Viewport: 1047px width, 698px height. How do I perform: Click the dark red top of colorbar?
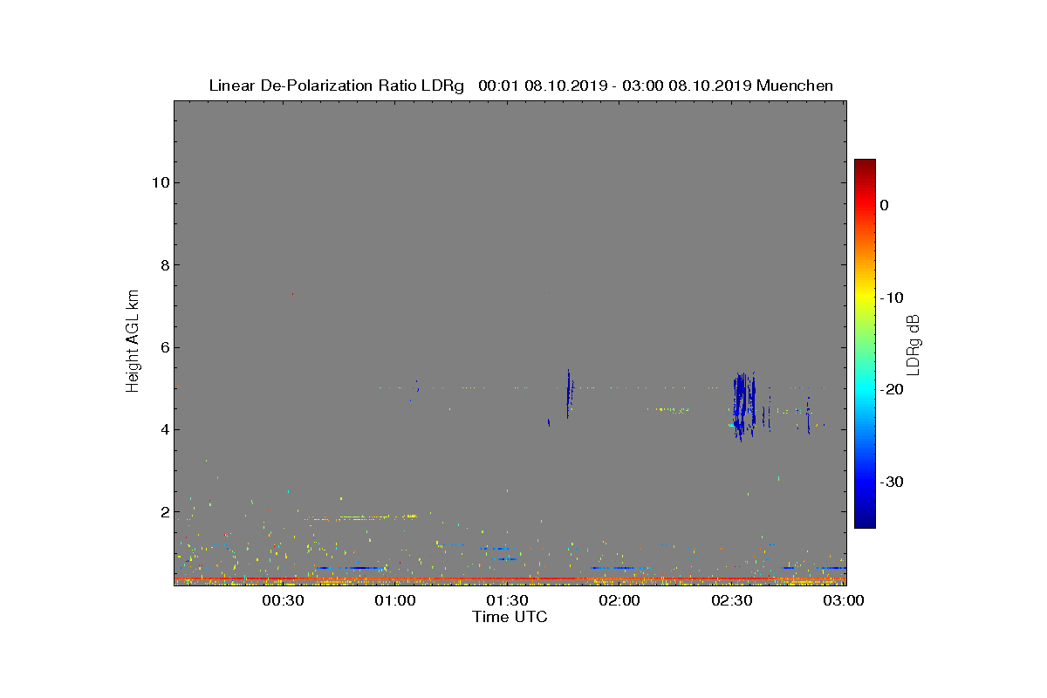coord(865,164)
